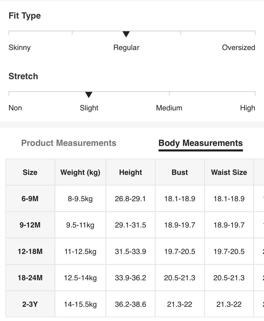Viewport: 264px width, 321px height.
Task: Click the Height column header
Action: click(x=130, y=172)
